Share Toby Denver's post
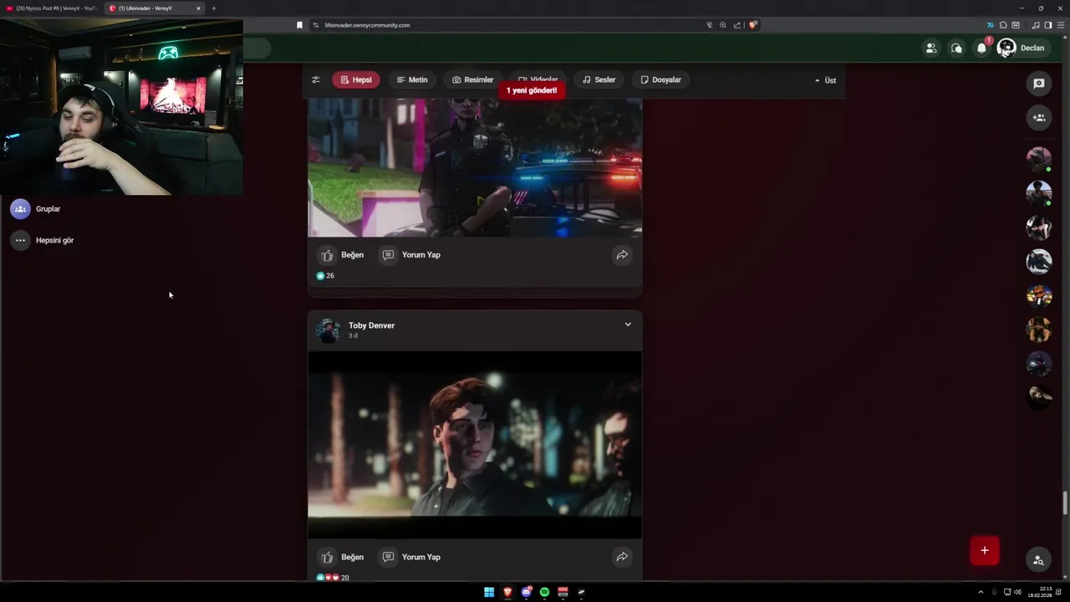 click(x=622, y=557)
